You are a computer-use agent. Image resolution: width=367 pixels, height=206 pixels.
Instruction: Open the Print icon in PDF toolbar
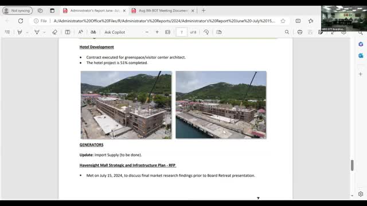[x=300, y=32]
